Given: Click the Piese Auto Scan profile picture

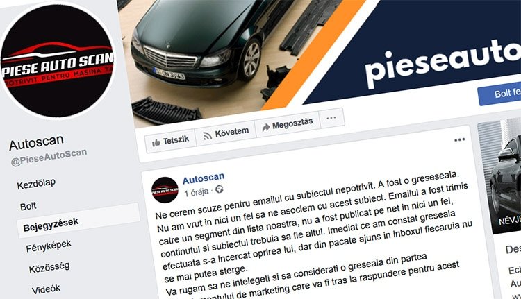Looking at the screenshot, I should (57, 61).
